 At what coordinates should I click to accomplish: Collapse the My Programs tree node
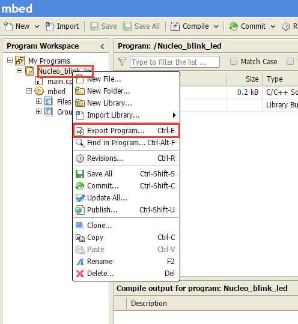(x=10, y=61)
